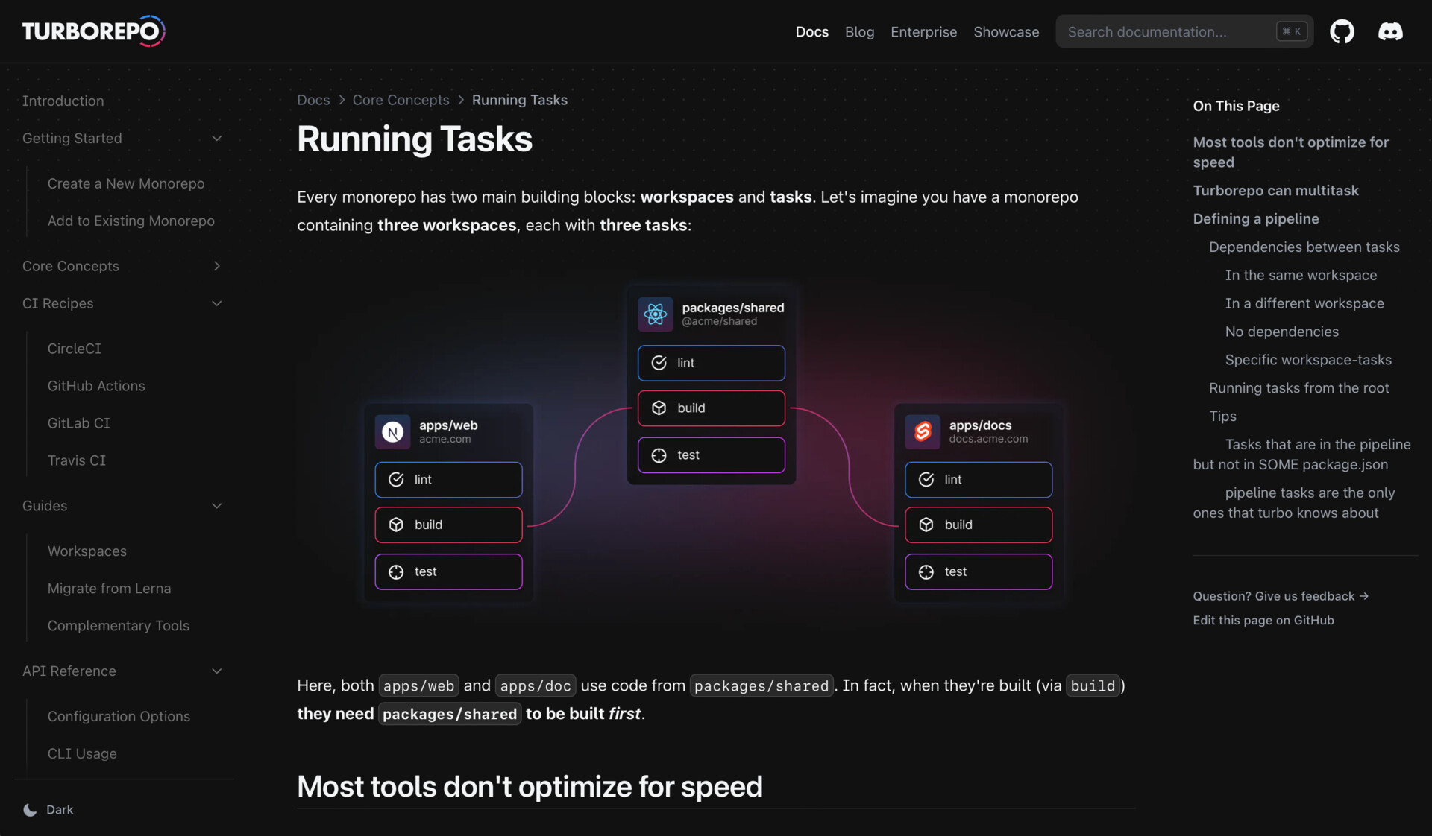Screen dimensions: 1432x836
Task: Open Add to Existing Monorepo page
Action: [131, 221]
